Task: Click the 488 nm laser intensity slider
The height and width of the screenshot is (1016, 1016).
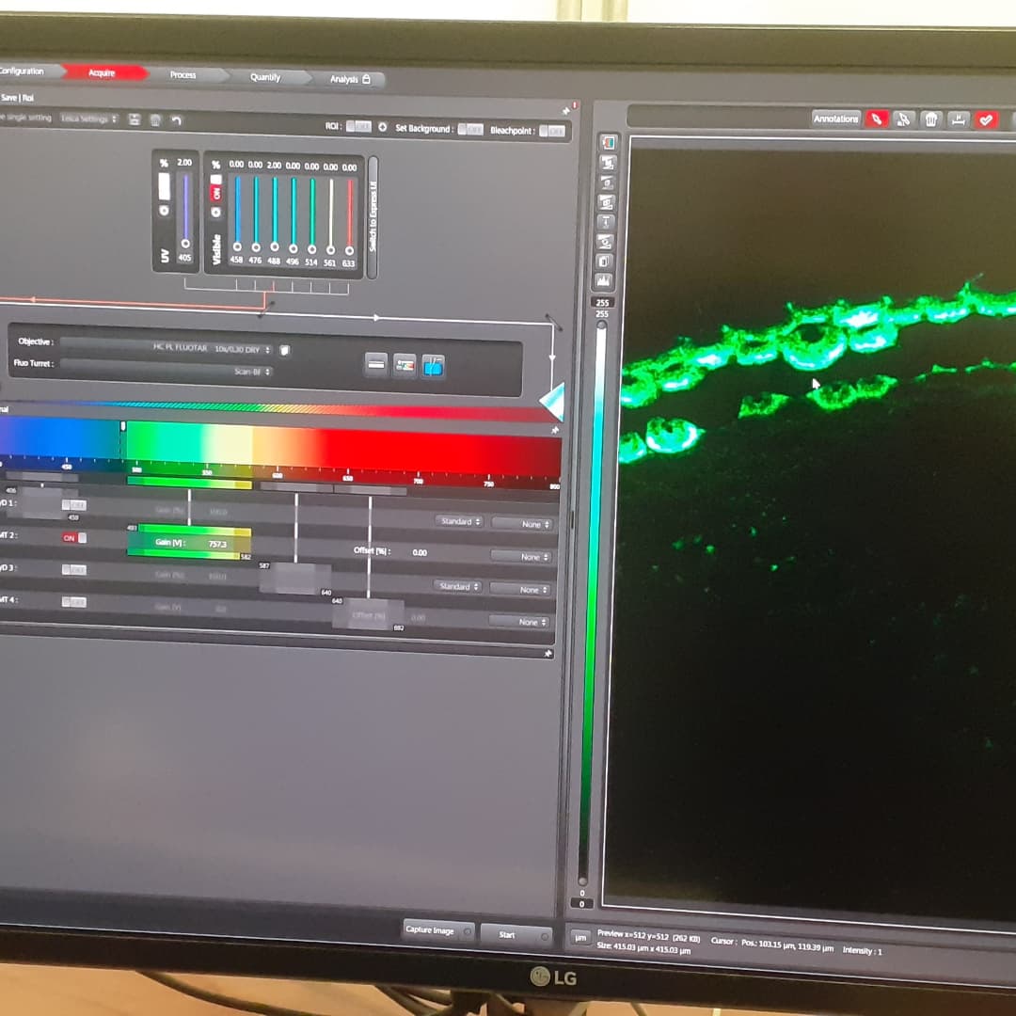Action: point(275,214)
